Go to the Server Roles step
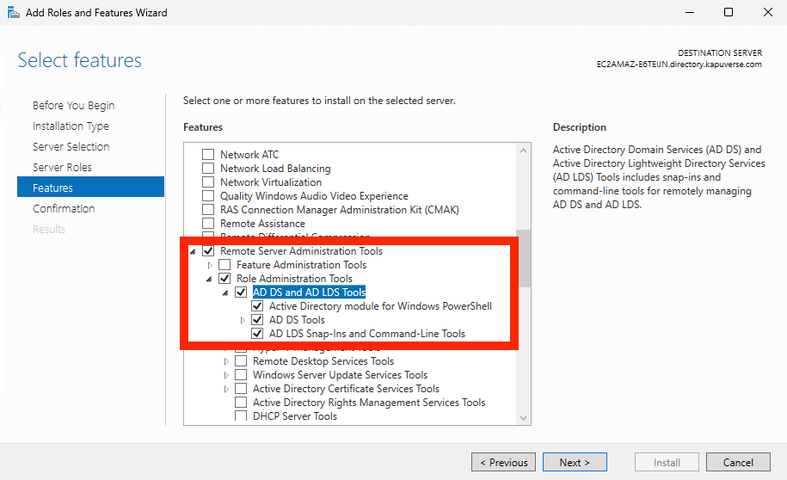Viewport: 787px width, 480px height. tap(62, 167)
